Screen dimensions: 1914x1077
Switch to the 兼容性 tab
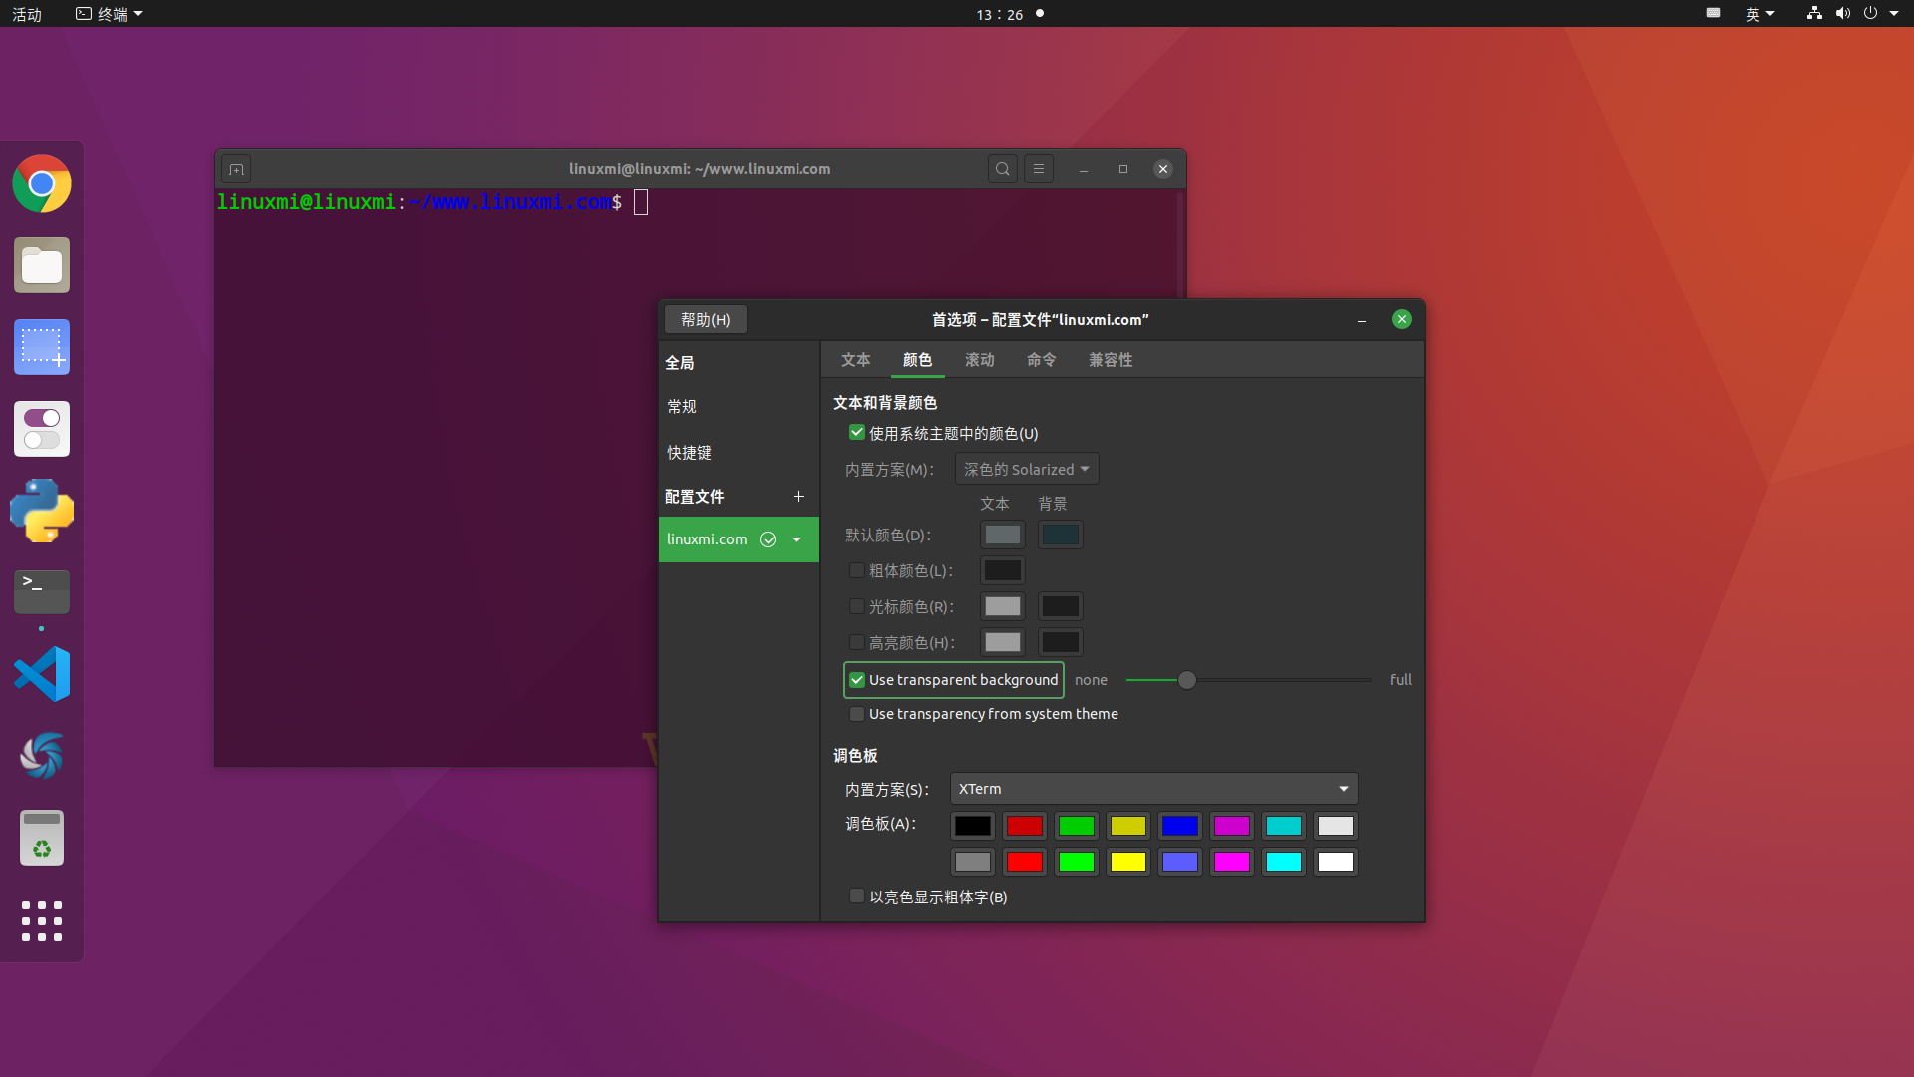pyautogui.click(x=1111, y=360)
